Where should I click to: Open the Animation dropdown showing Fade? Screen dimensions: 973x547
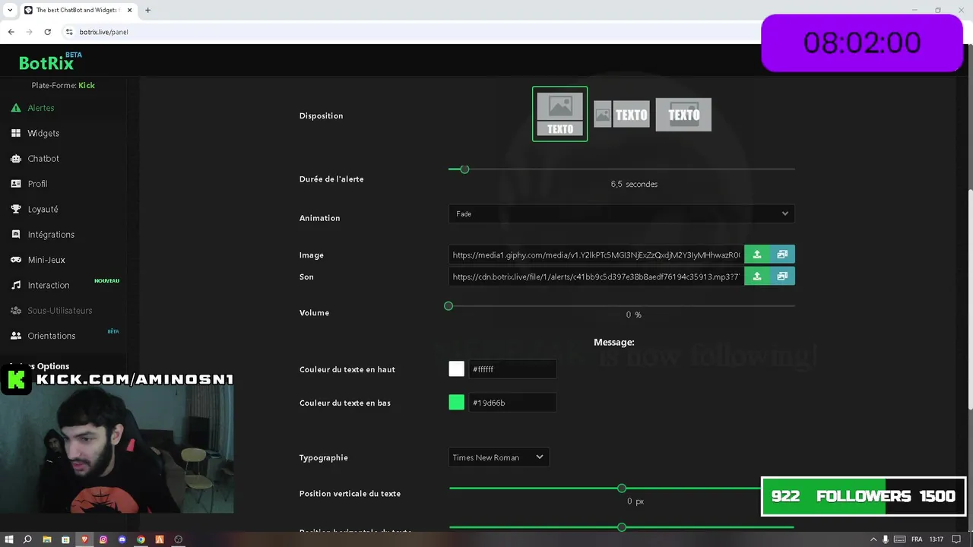(622, 213)
